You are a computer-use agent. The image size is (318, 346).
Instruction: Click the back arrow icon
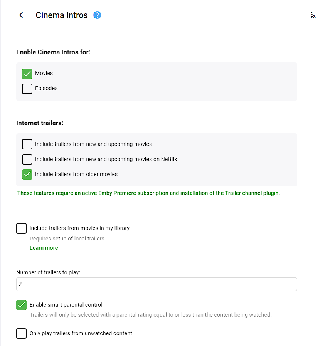tap(22, 15)
